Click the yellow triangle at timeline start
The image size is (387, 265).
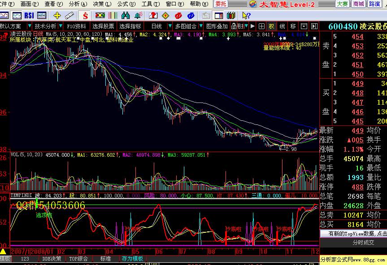point(3,252)
